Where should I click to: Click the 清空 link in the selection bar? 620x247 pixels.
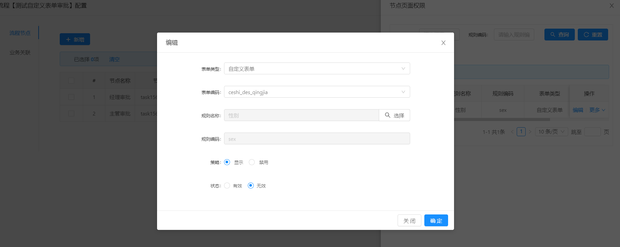coord(114,59)
